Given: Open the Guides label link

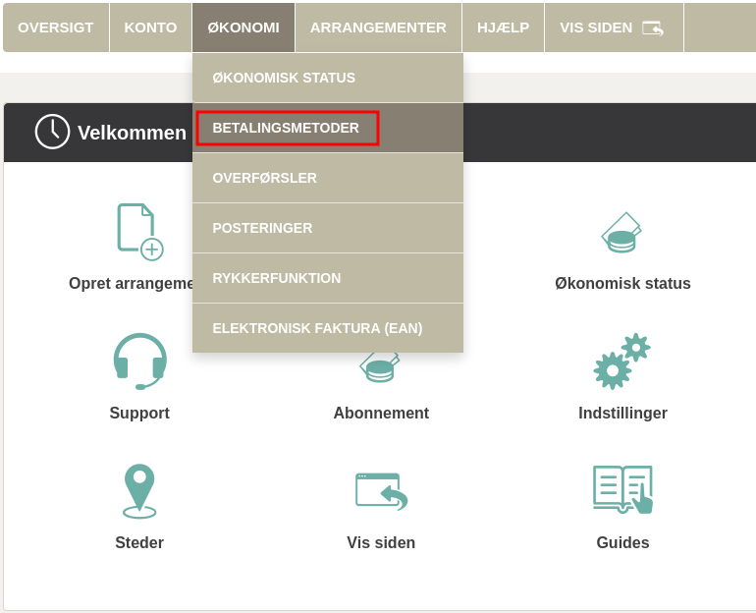Looking at the screenshot, I should 622,542.
